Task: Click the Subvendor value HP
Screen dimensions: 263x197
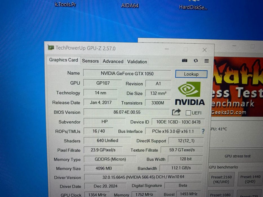Action: pyautogui.click(x=104, y=122)
